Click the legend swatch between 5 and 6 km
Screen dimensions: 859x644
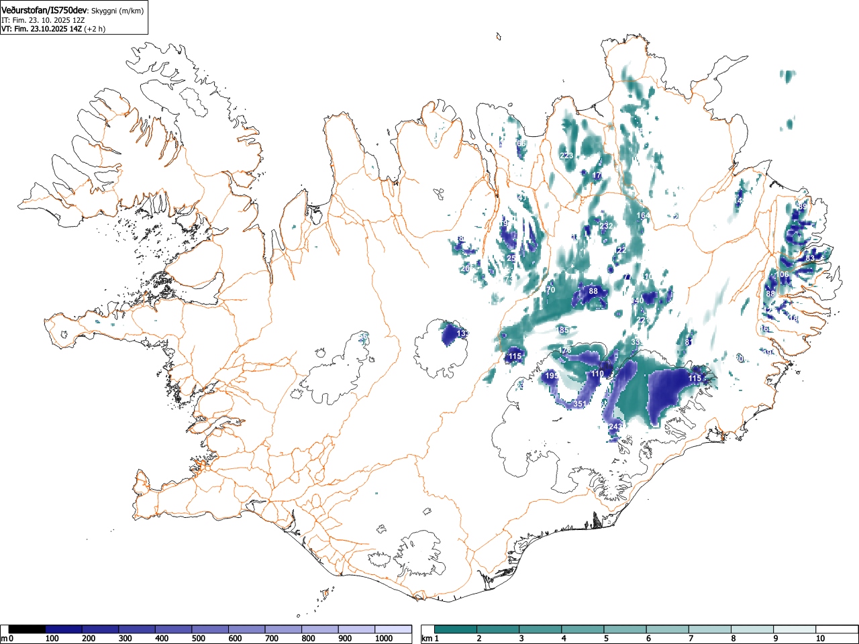(626, 629)
